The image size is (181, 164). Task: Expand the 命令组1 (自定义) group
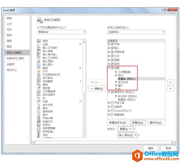coord(116,96)
